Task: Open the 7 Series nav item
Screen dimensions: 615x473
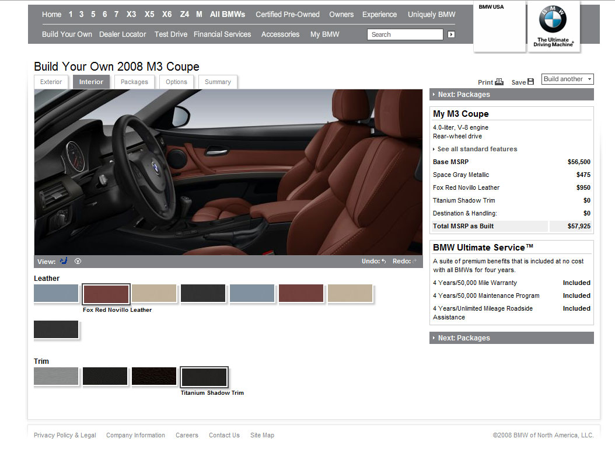Action: pos(116,15)
